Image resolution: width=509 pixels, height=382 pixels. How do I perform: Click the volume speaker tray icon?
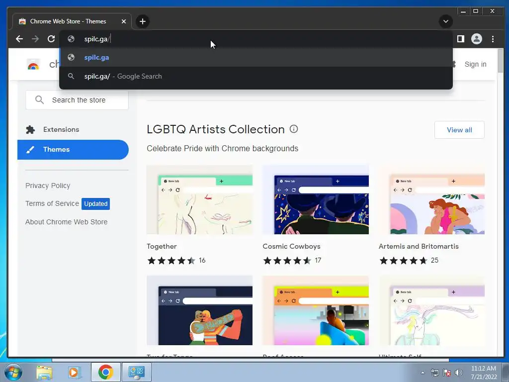tap(459, 373)
